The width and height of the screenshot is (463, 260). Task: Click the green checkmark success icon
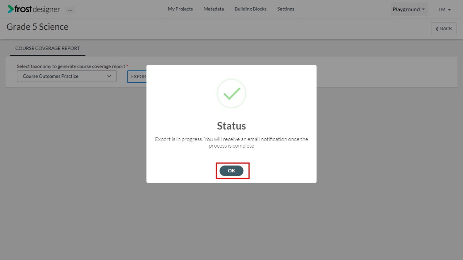pyautogui.click(x=231, y=94)
